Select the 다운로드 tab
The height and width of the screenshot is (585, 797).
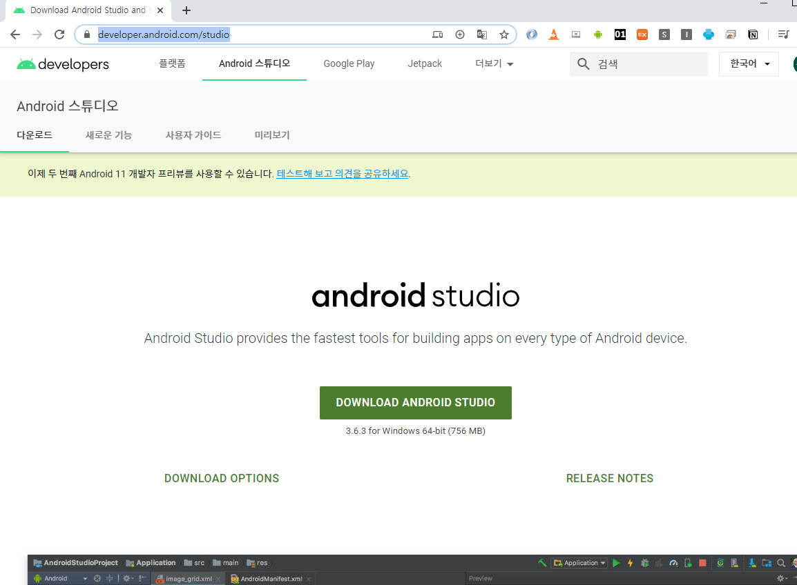pos(35,135)
